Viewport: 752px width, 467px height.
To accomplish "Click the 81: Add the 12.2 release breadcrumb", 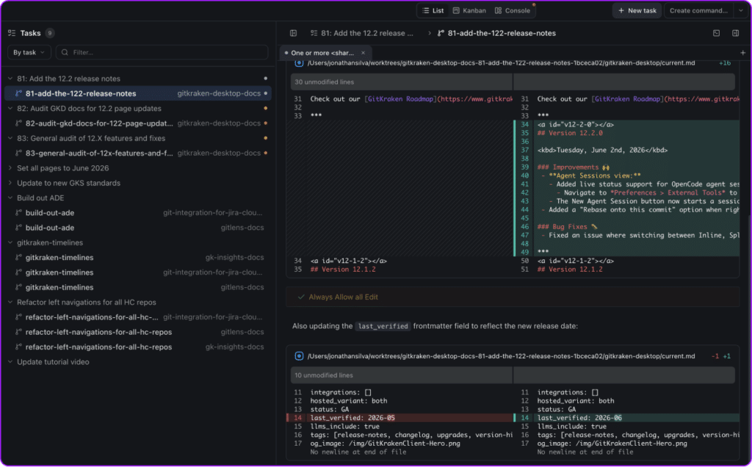I will coord(367,33).
